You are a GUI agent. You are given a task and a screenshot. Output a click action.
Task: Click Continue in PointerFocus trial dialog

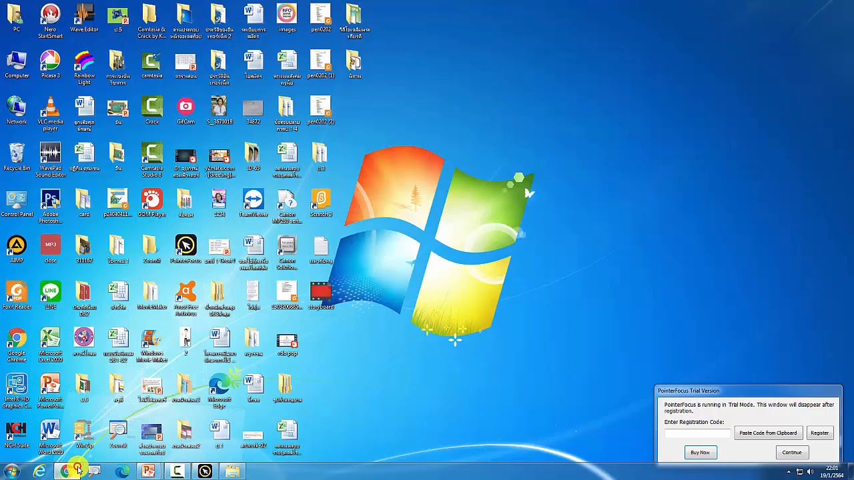pyautogui.click(x=792, y=453)
